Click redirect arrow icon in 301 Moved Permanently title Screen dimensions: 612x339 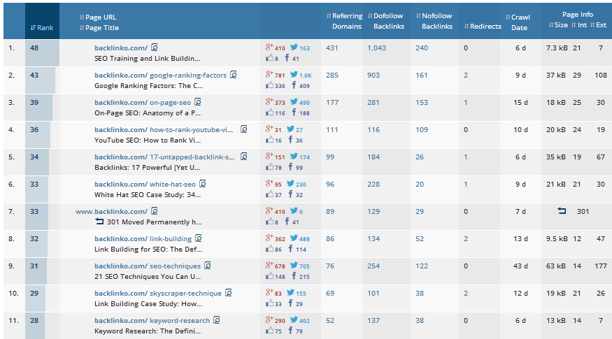click(99, 221)
